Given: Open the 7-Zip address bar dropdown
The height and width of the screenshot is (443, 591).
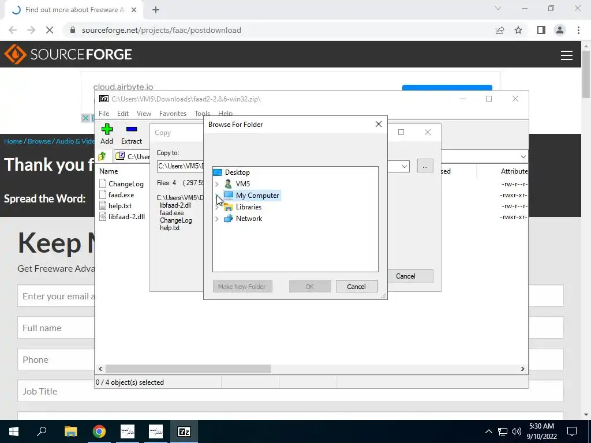Looking at the screenshot, I should tap(523, 156).
